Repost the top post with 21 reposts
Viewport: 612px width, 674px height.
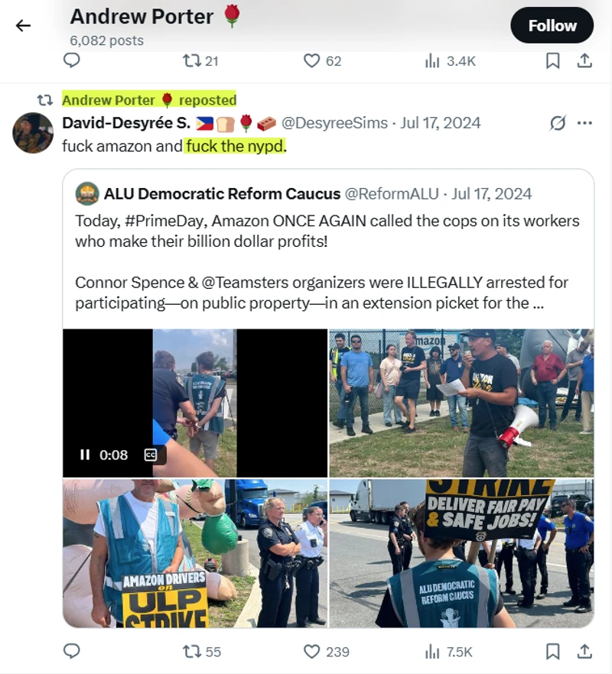201,61
